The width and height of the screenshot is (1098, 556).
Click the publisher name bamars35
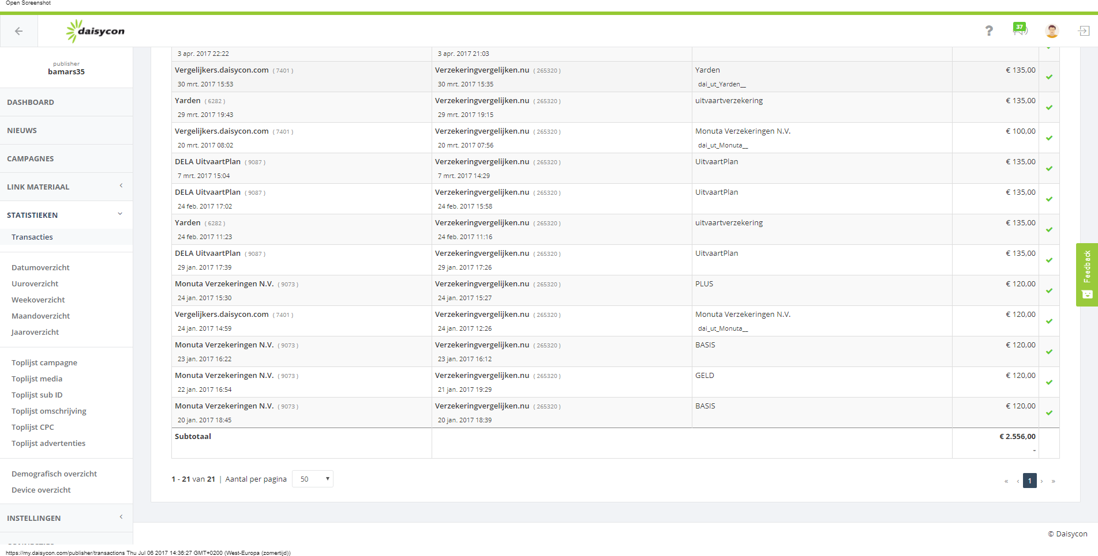66,72
